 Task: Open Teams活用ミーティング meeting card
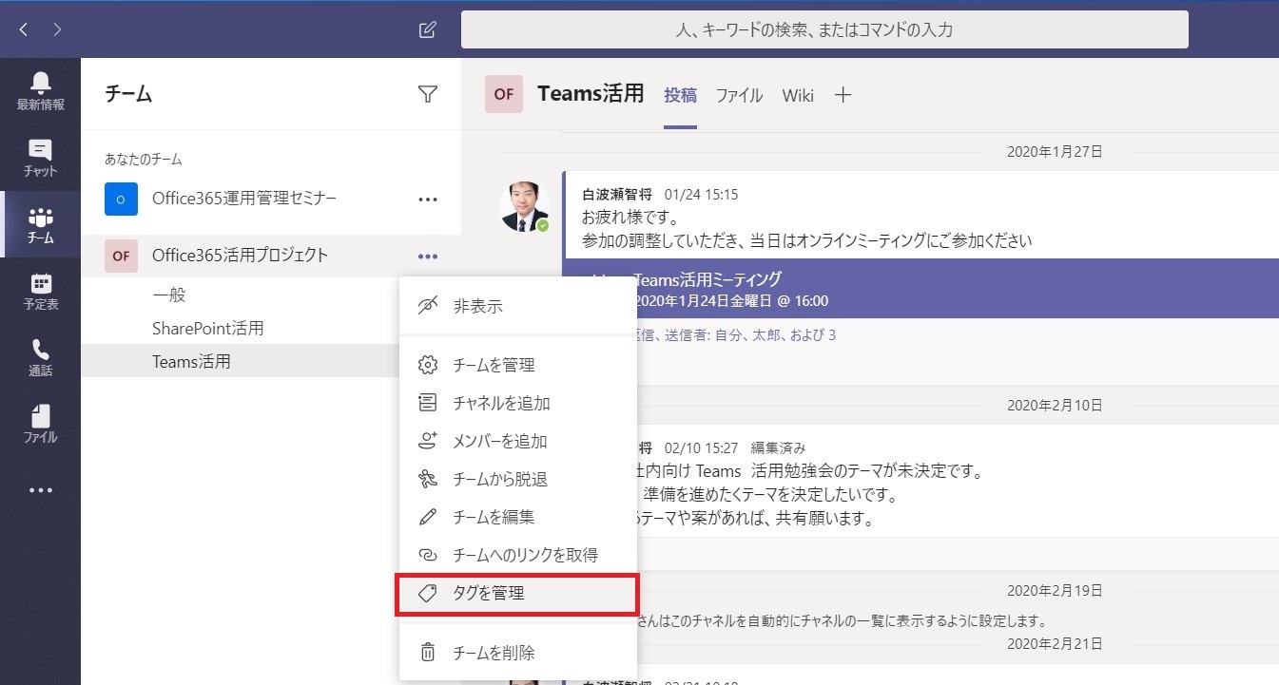click(920, 290)
